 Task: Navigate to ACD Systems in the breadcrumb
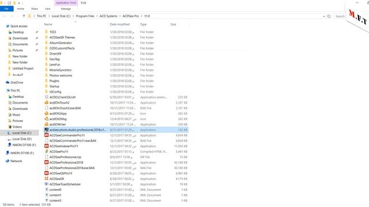[108, 16]
